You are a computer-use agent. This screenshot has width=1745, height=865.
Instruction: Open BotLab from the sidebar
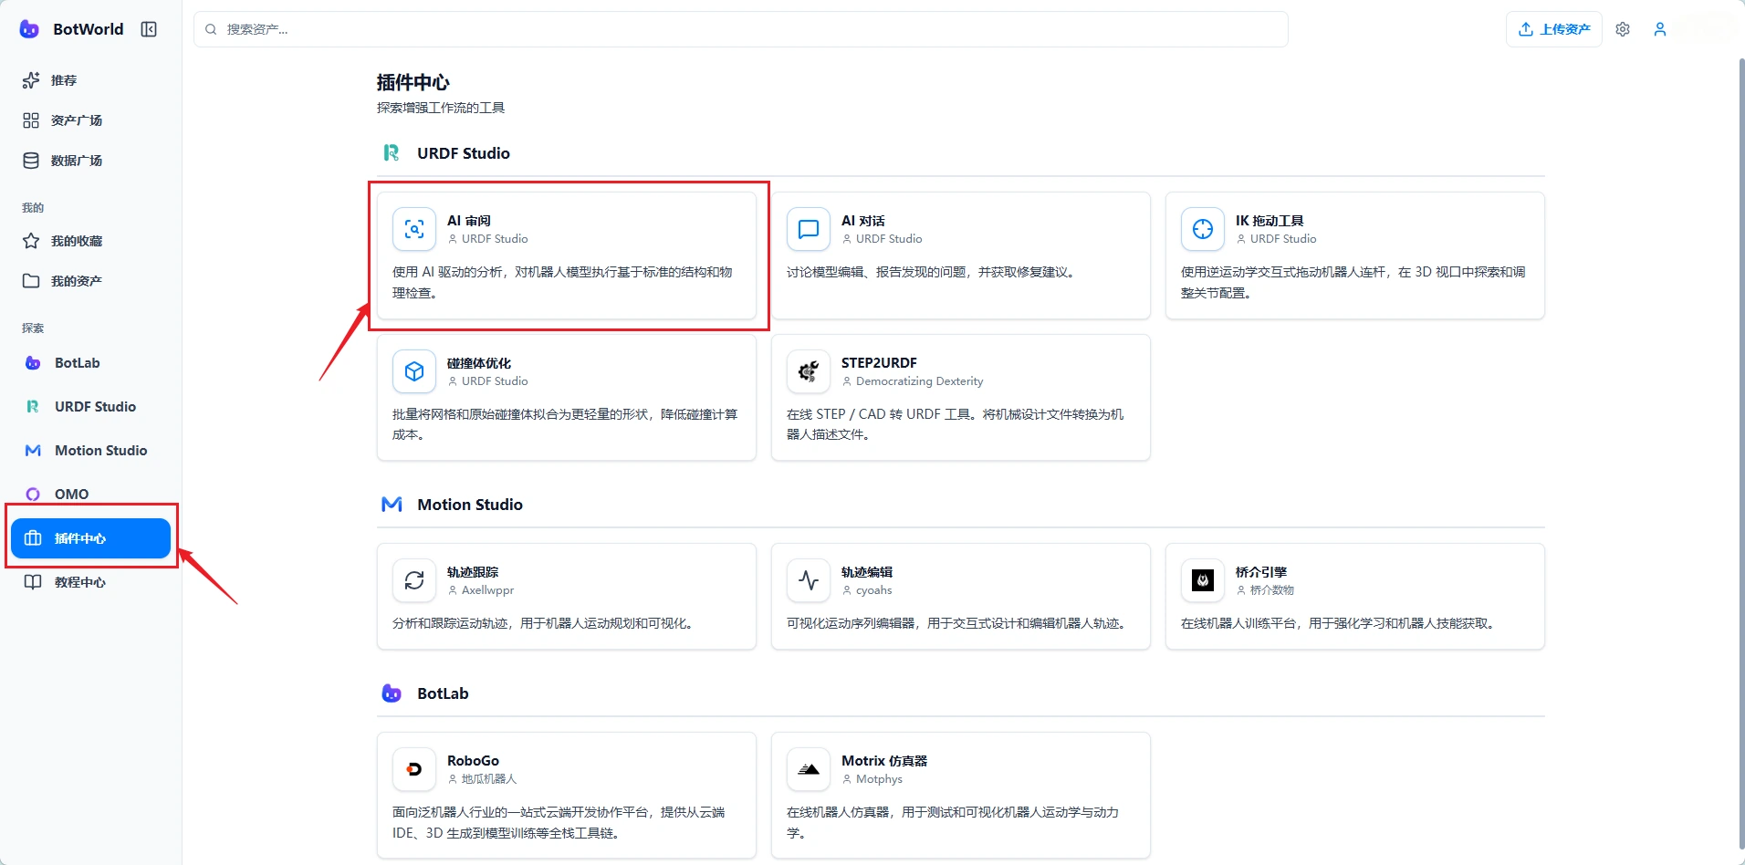[x=91, y=363]
